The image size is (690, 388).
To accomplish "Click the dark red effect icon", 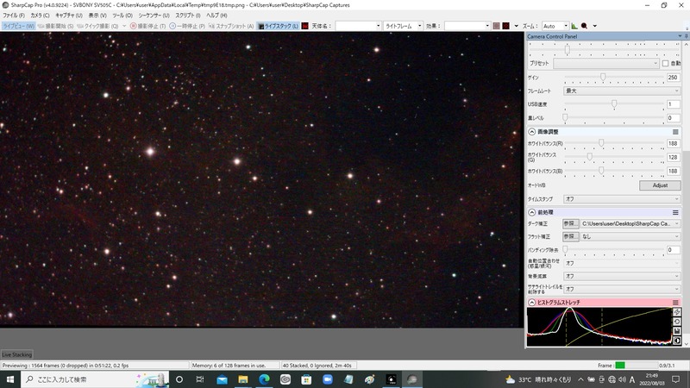I will click(x=506, y=26).
